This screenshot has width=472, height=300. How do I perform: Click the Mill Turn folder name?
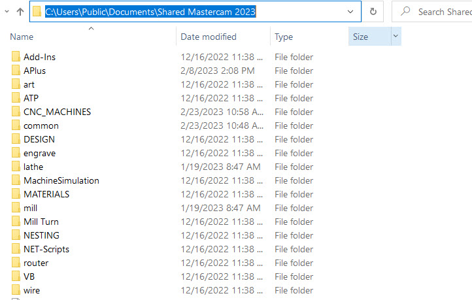pyautogui.click(x=41, y=222)
